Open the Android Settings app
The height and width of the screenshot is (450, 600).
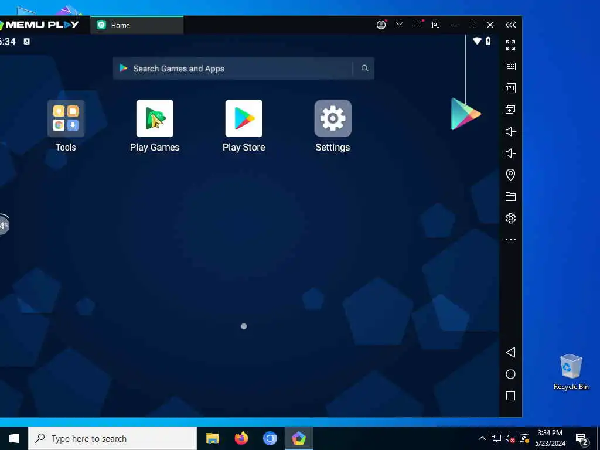click(x=333, y=118)
